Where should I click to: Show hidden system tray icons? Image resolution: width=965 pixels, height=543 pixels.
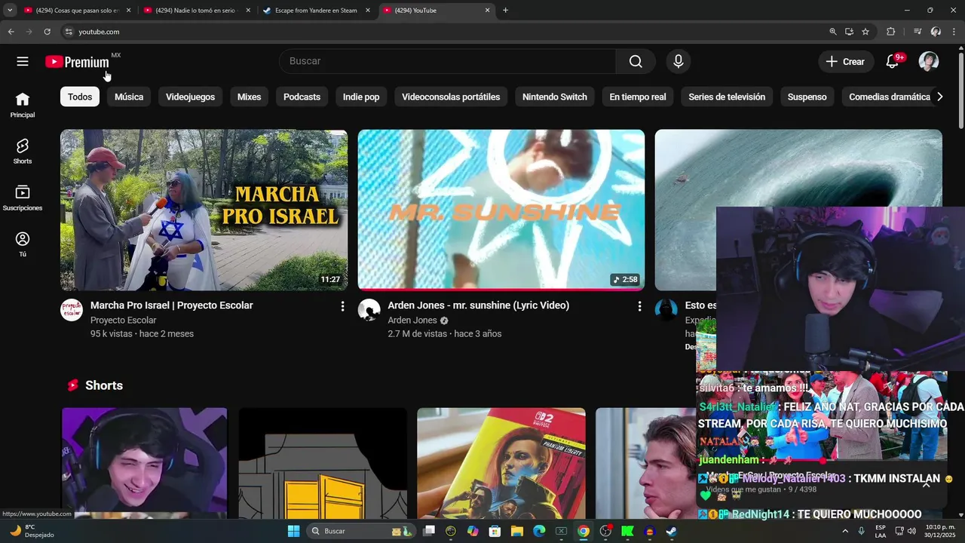(844, 531)
